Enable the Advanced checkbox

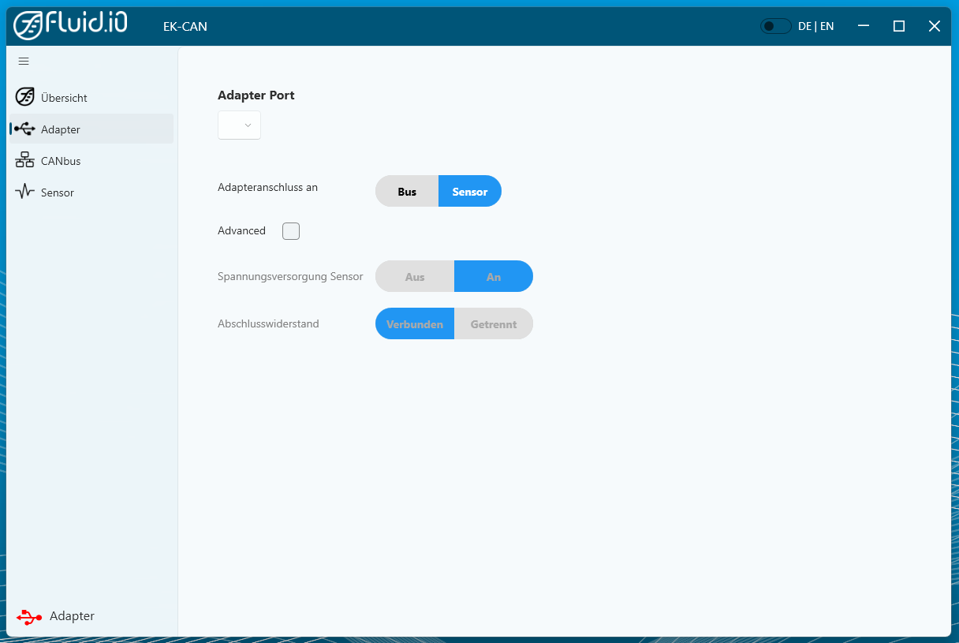coord(291,231)
